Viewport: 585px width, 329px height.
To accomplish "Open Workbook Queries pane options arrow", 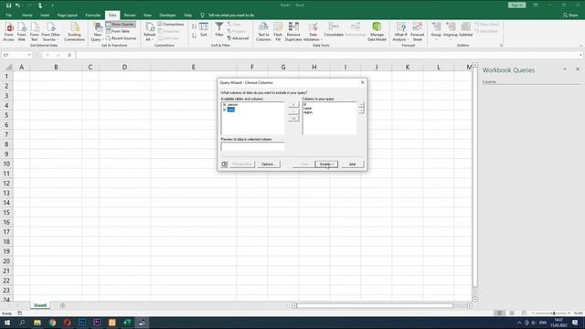I will [x=565, y=69].
